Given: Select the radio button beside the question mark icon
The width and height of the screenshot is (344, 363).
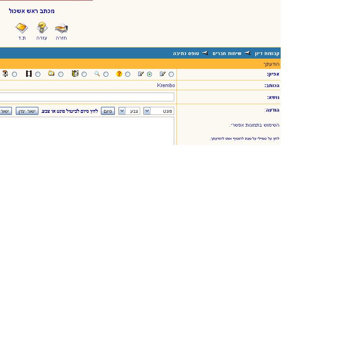Looking at the screenshot, I should [x=127, y=74].
